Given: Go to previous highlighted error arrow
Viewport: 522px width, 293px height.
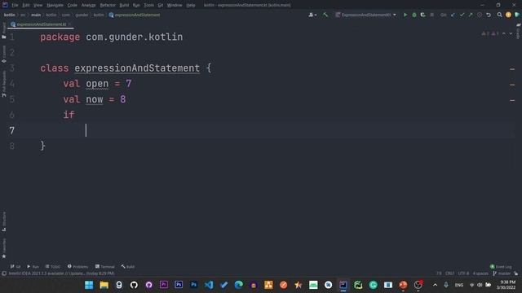Looking at the screenshot, I should click(504, 33).
